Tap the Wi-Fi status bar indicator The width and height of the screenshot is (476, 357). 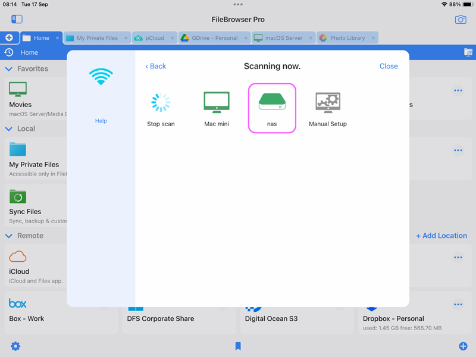444,4
